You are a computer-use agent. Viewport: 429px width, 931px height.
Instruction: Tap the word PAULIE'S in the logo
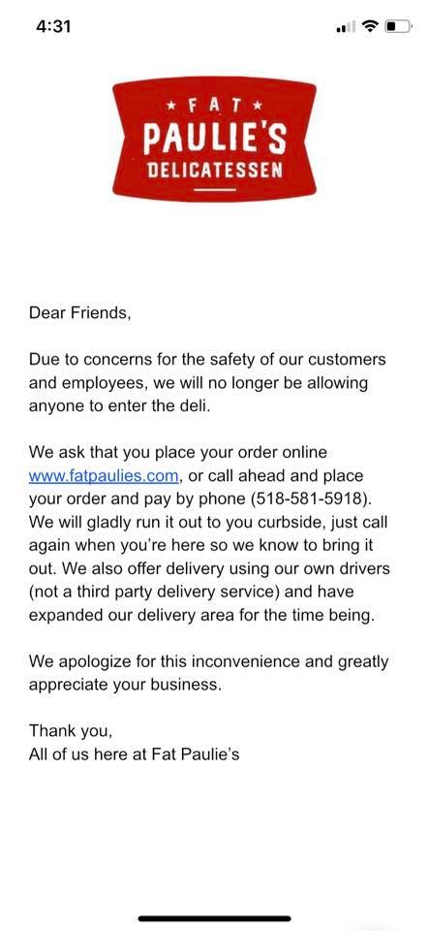[215, 138]
